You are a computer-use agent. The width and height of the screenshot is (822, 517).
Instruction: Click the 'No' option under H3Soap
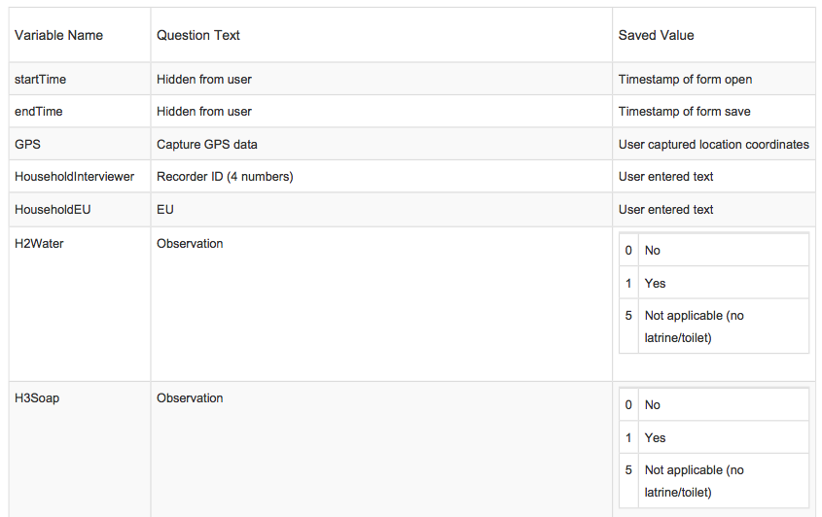(652, 405)
